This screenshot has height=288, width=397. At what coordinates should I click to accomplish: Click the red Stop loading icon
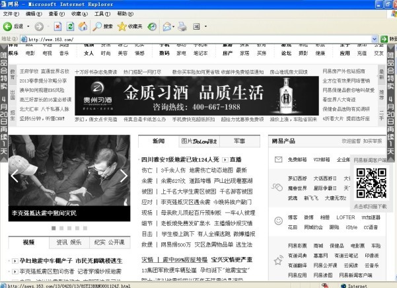coord(57,26)
